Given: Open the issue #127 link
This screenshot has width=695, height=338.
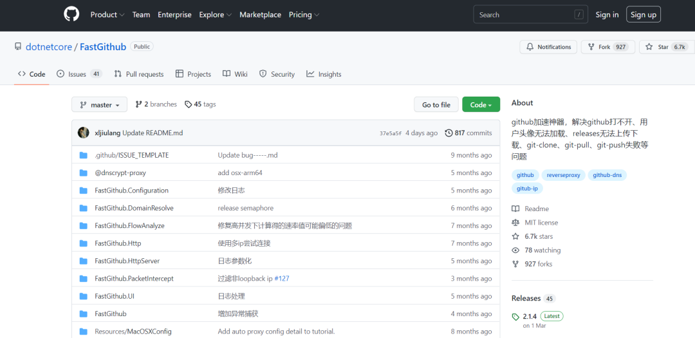Looking at the screenshot, I should pyautogui.click(x=282, y=279).
